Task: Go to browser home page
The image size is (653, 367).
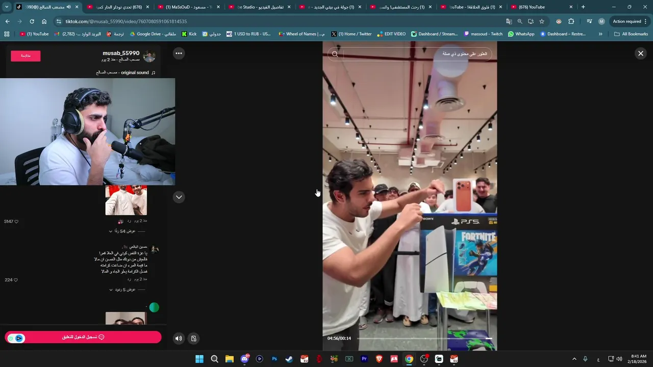Action: pyautogui.click(x=44, y=21)
